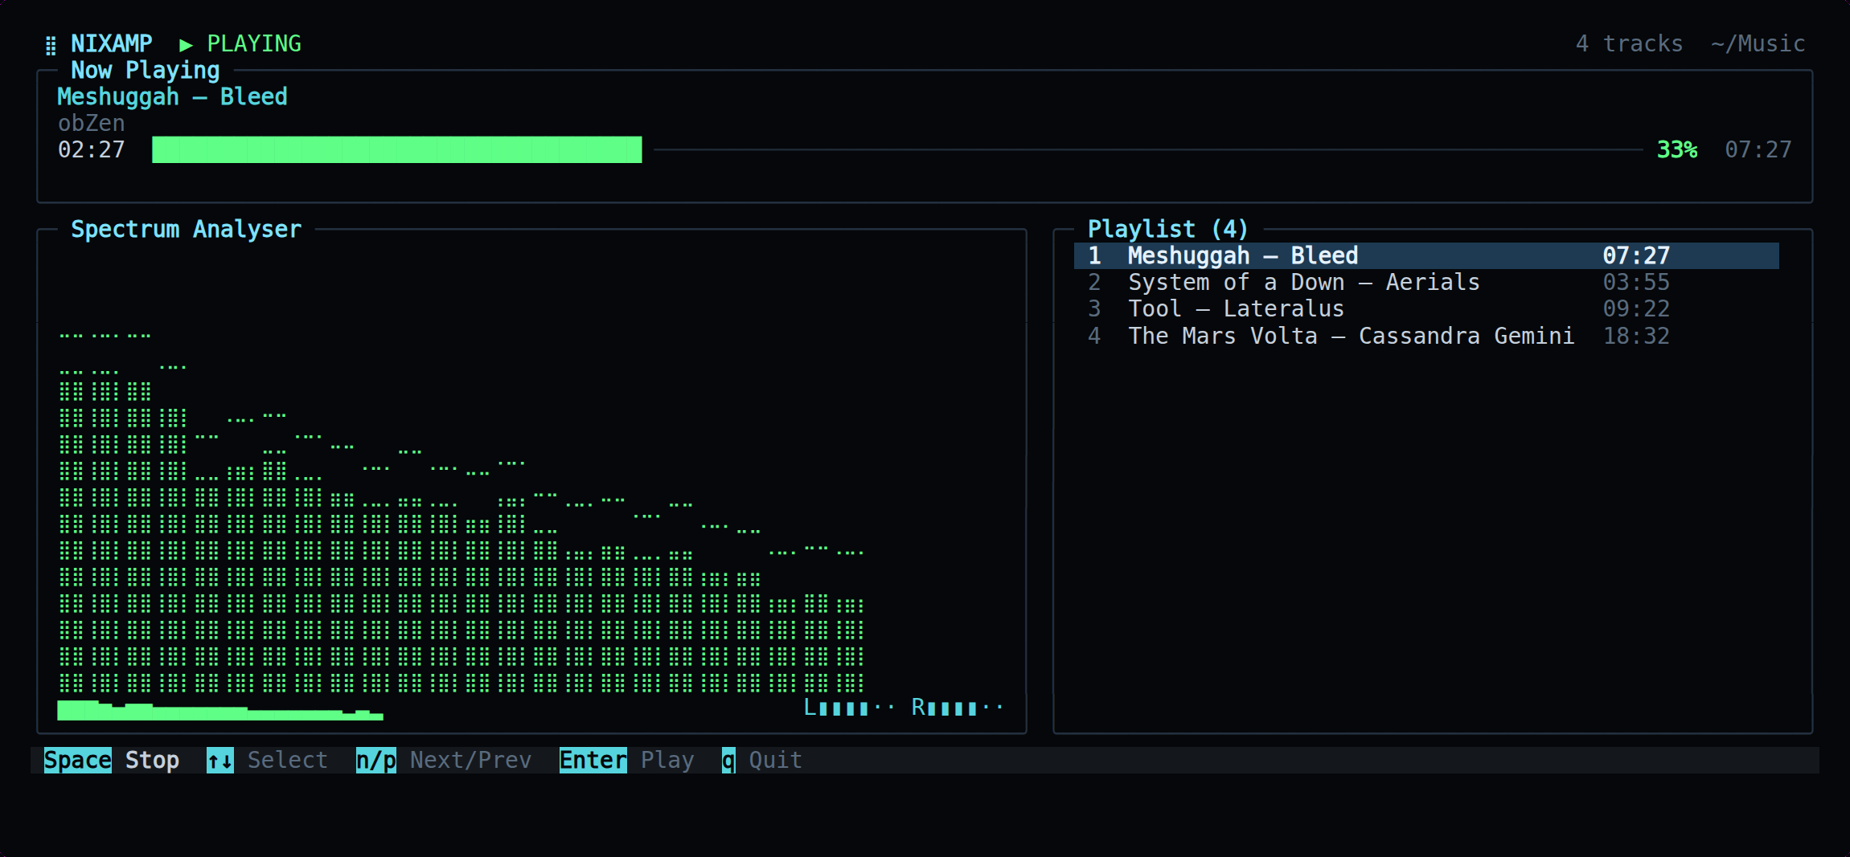
Task: Click the 'Spectrum Analyser' panel title
Action: pyautogui.click(x=186, y=229)
